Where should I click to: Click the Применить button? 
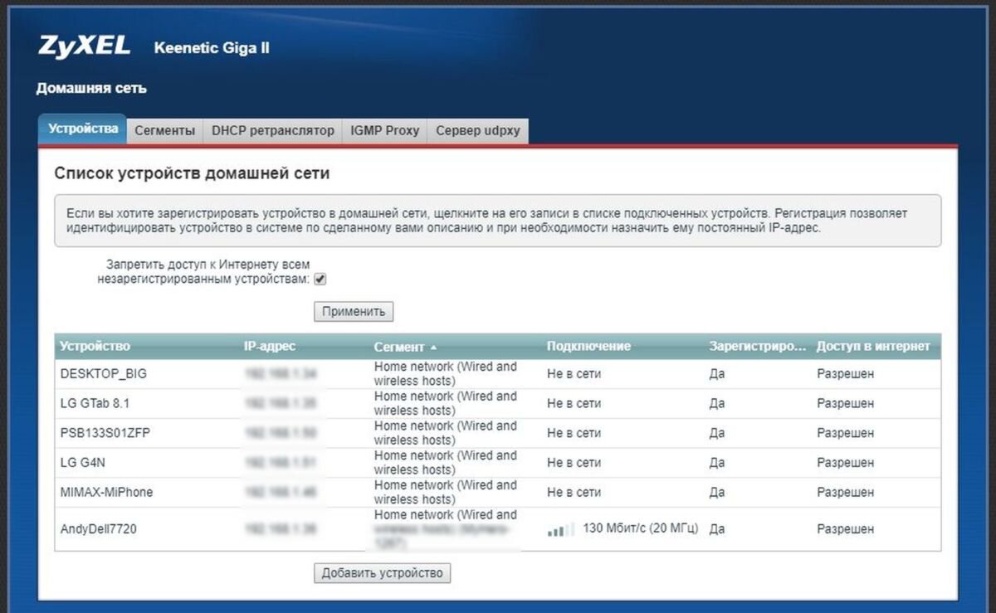point(354,312)
